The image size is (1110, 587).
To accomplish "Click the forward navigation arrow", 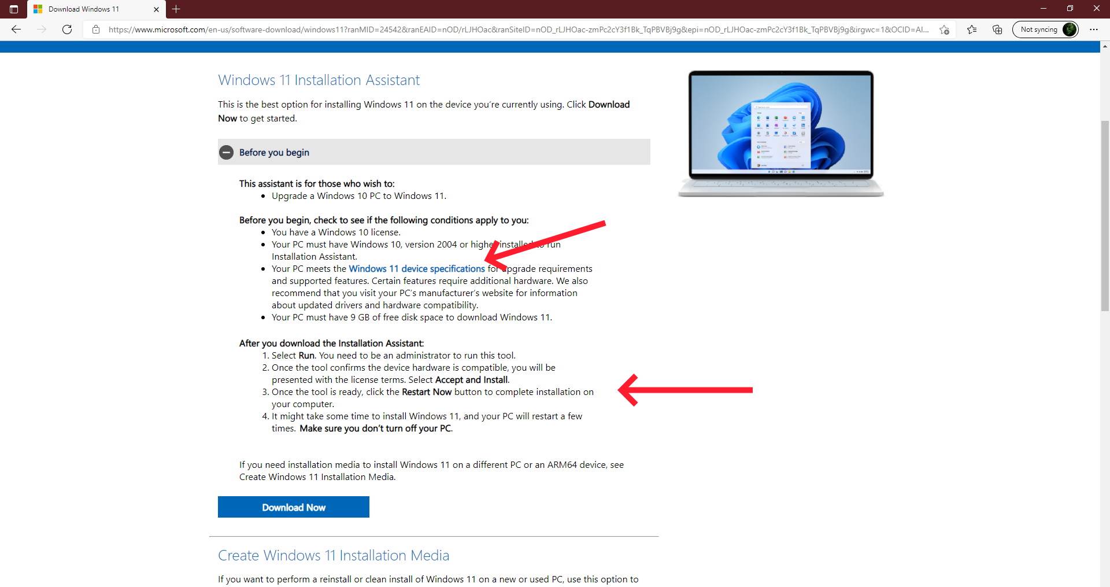I will pyautogui.click(x=42, y=29).
